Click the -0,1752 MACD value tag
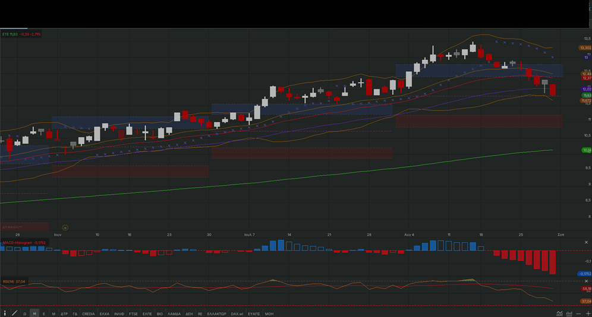 [585, 274]
